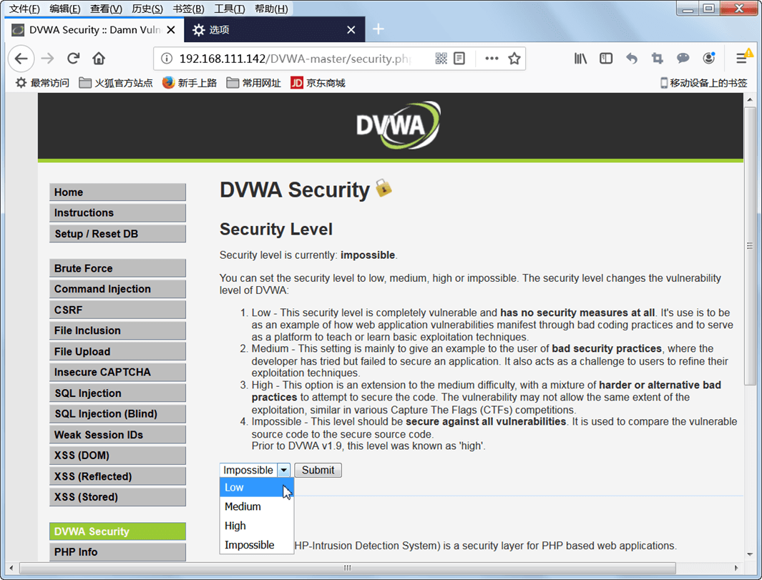Viewport: 762px width, 580px height.
Task: Open page actions three-dot menu
Action: pyautogui.click(x=492, y=59)
